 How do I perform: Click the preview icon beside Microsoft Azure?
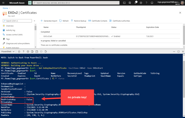click(30, 3)
